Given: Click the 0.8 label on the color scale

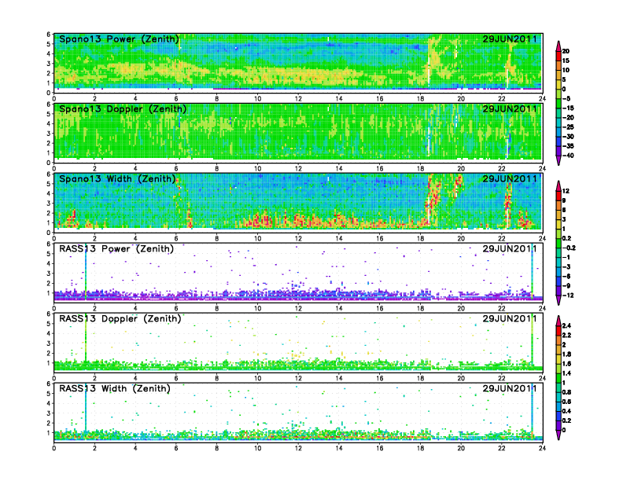Looking at the screenshot, I should tap(566, 392).
